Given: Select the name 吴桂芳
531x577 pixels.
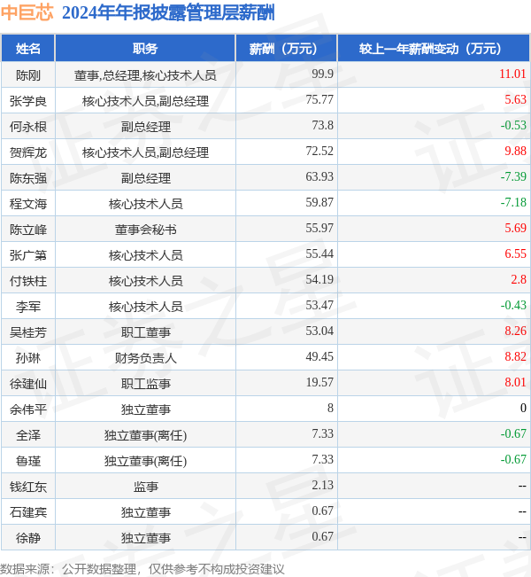Looking at the screenshot, I should click(28, 332).
